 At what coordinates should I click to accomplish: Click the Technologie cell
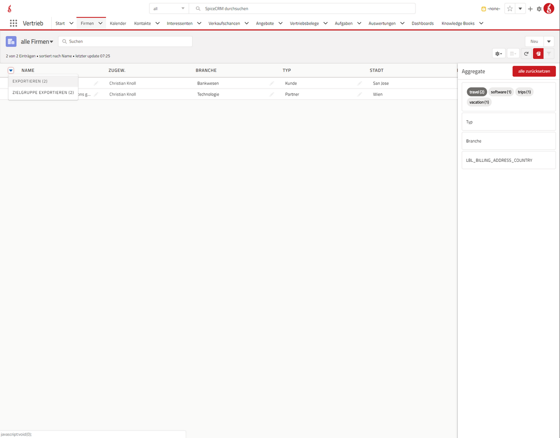(x=208, y=94)
